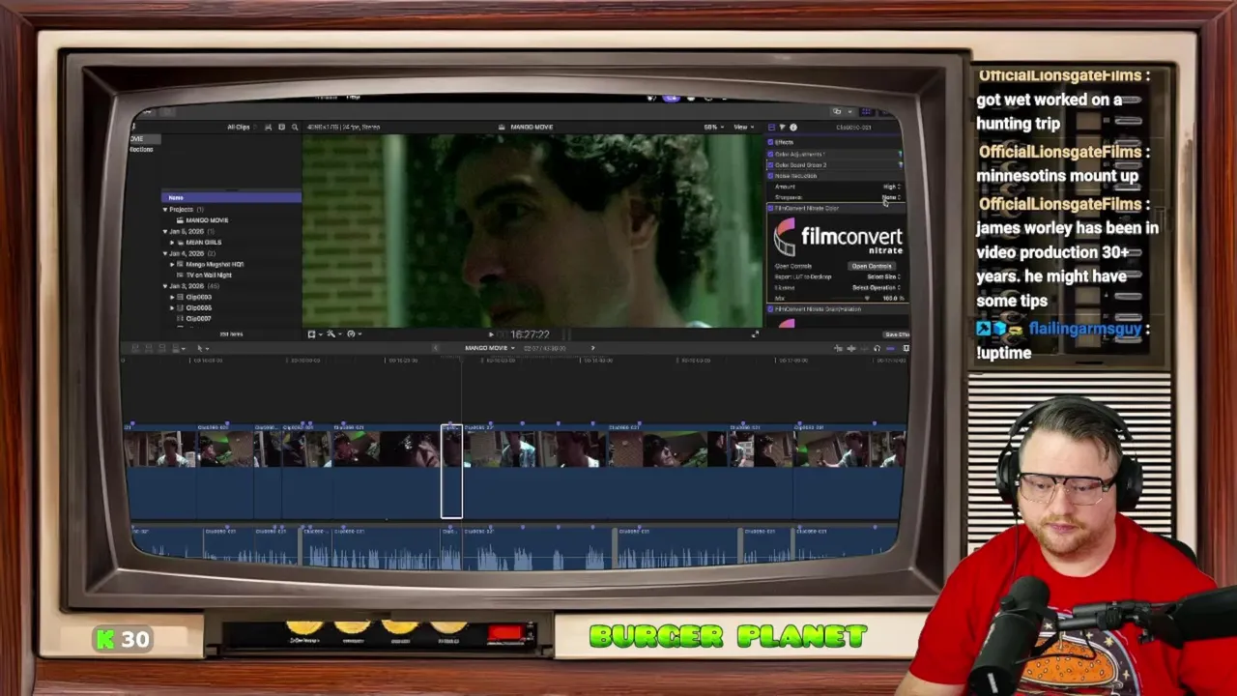This screenshot has height=696, width=1237.
Task: Open the retime speedometer menu
Action: coord(353,333)
